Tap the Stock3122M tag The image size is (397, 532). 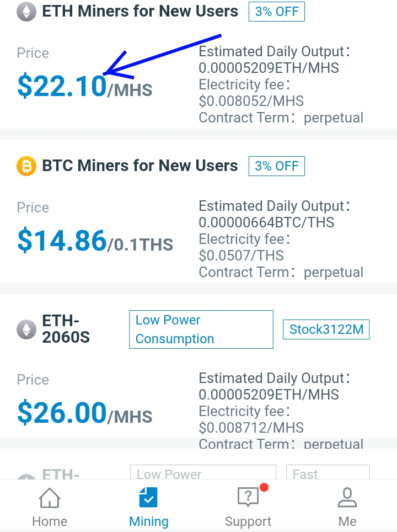pos(326,329)
